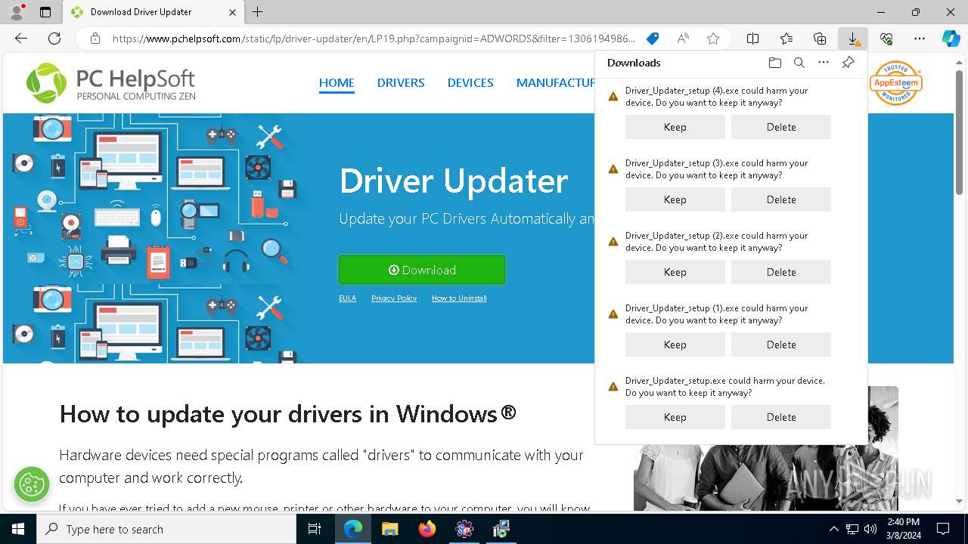
Task: Click the PC HelpSoft logo
Action: point(111,83)
